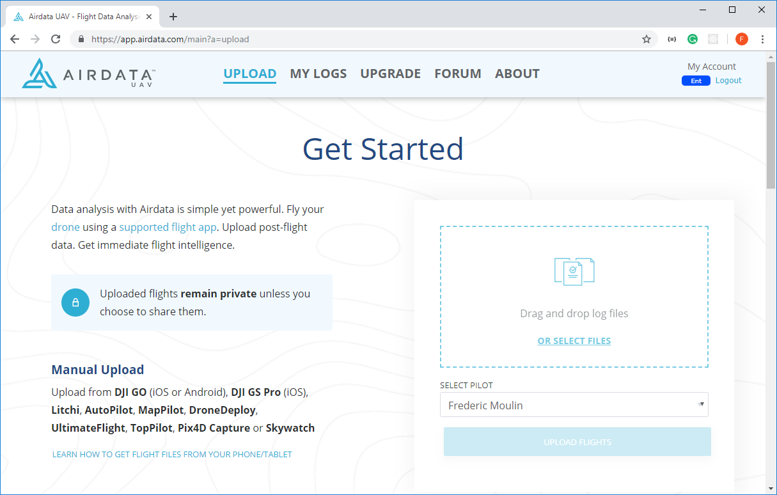Open the learn how to get flight files link
The height and width of the screenshot is (495, 777).
pyautogui.click(x=172, y=455)
